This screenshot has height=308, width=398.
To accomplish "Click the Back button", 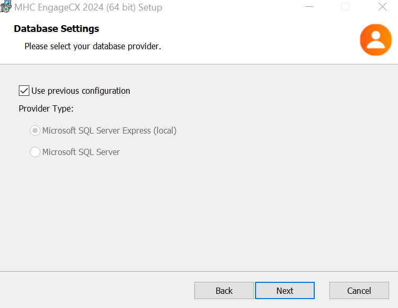I will pos(224,291).
